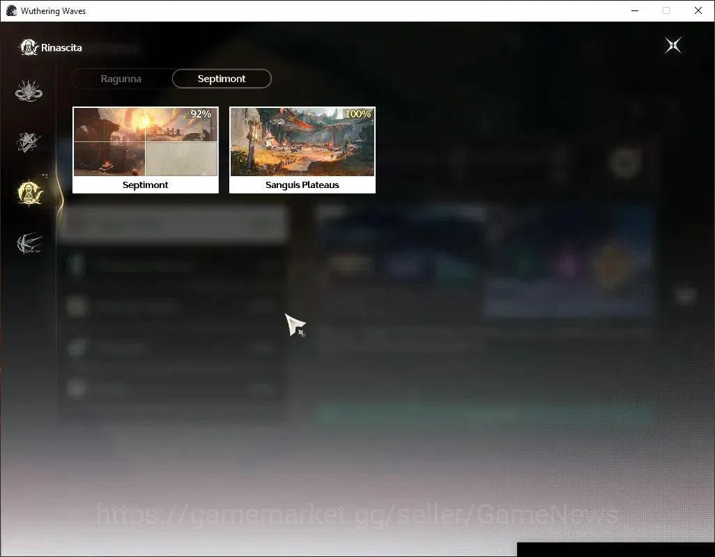This screenshot has height=557, width=715.
Task: Click the Sanguis Plateaus caption text
Action: (x=302, y=185)
